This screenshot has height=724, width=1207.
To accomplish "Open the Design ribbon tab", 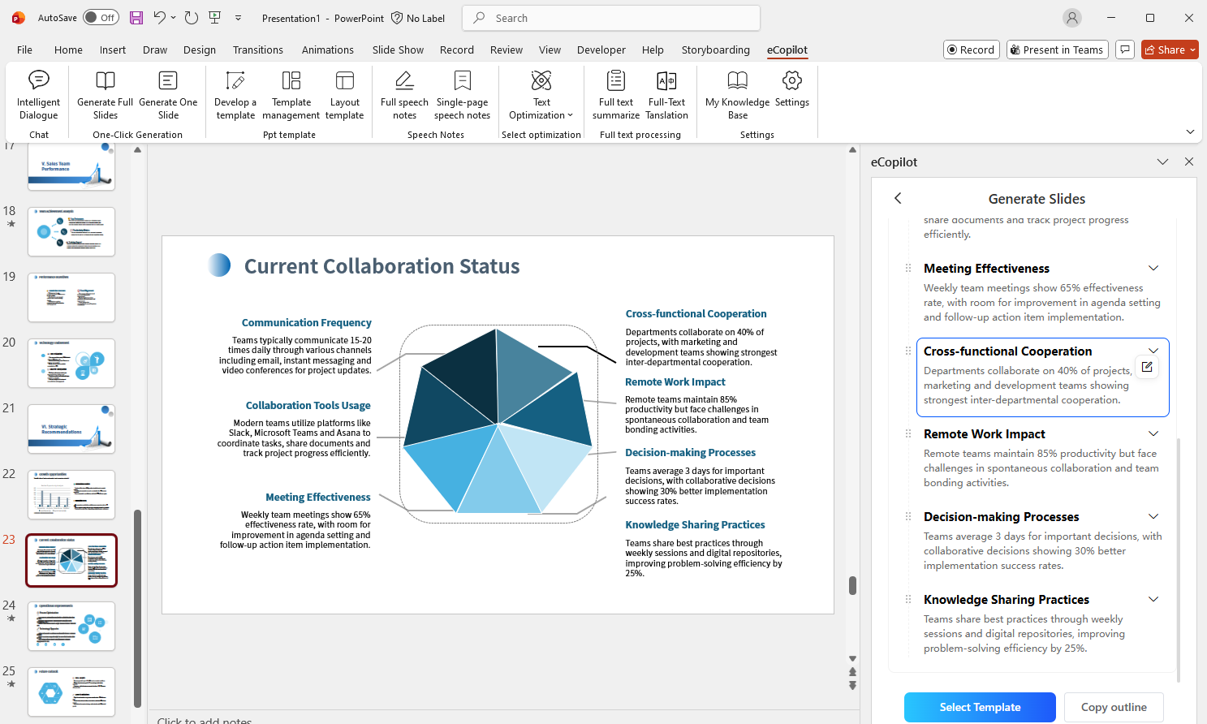I will tap(200, 50).
